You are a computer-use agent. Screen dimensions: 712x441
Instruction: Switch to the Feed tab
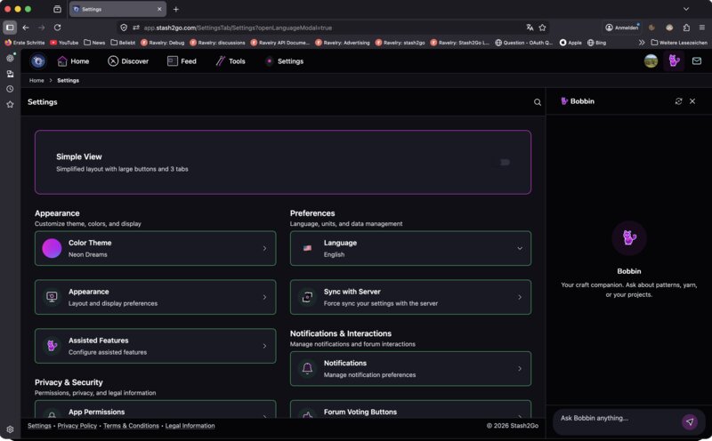point(182,61)
